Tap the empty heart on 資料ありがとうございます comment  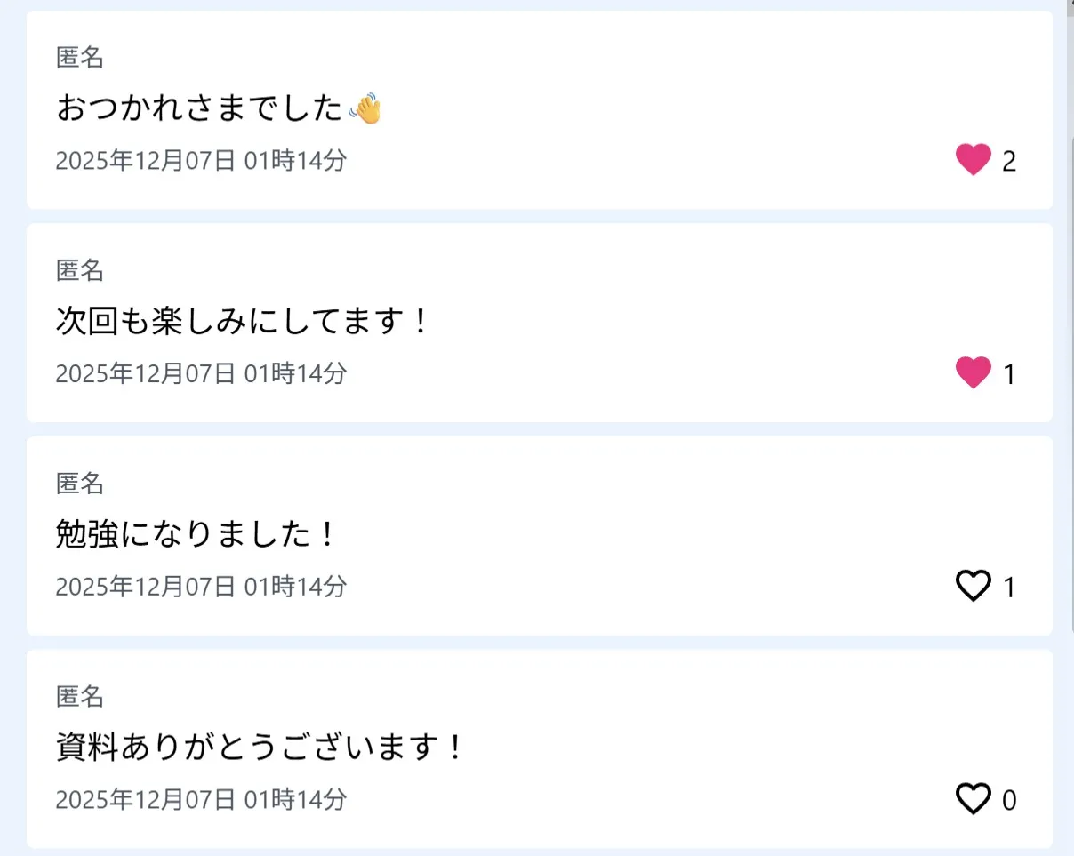click(973, 799)
